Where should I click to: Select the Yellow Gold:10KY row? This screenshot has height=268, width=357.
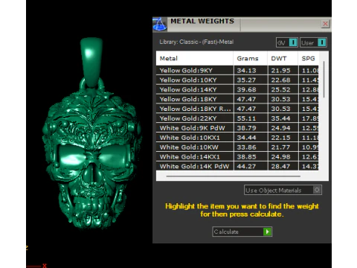click(x=237, y=80)
